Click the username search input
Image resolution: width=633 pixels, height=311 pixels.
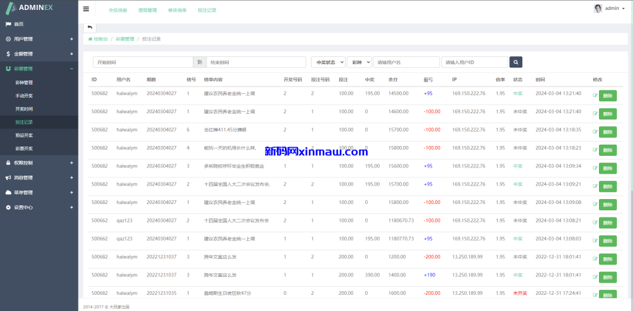406,62
